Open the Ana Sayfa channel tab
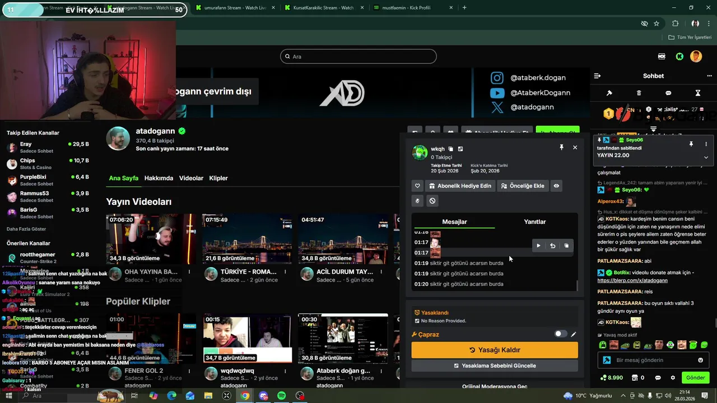This screenshot has height=403, width=717. pos(124,178)
